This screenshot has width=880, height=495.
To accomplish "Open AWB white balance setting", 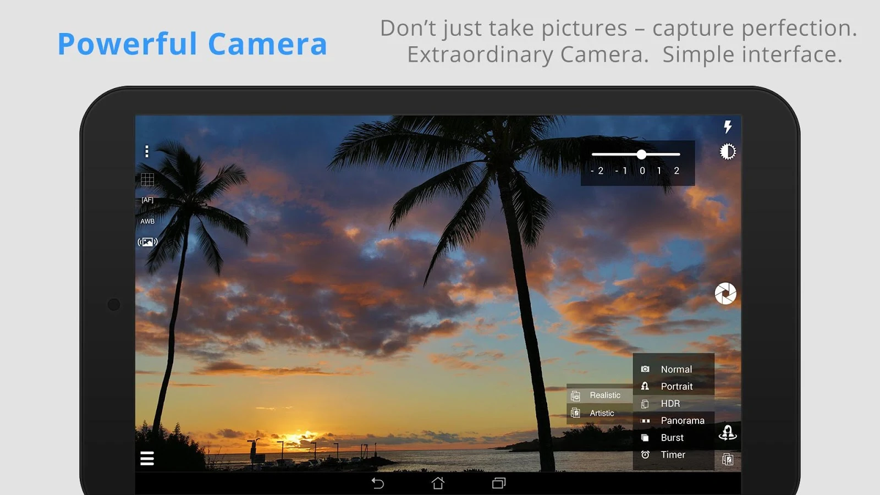I will tap(147, 221).
